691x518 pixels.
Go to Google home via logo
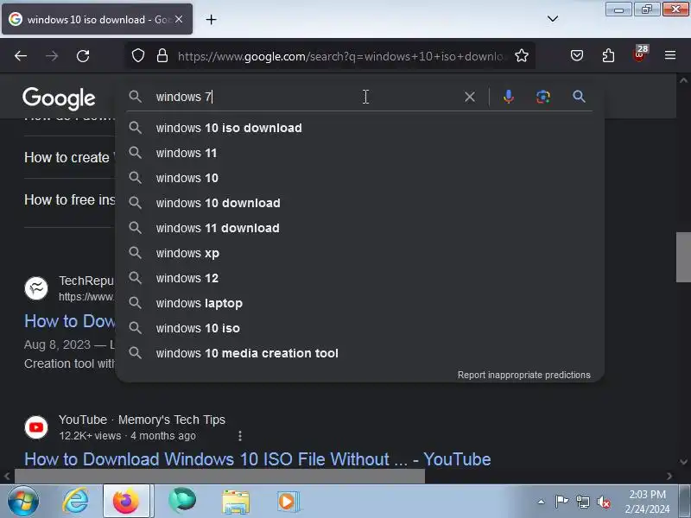59,98
